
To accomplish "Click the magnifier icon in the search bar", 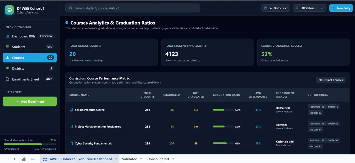I will (x=71, y=8).
